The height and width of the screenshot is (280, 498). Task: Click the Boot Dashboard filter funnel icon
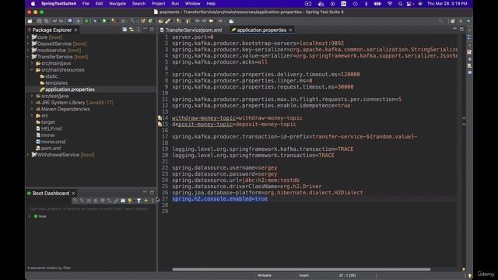[x=139, y=201]
